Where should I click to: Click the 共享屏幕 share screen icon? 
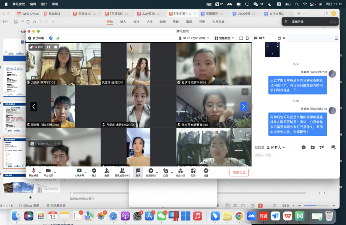coord(79,171)
